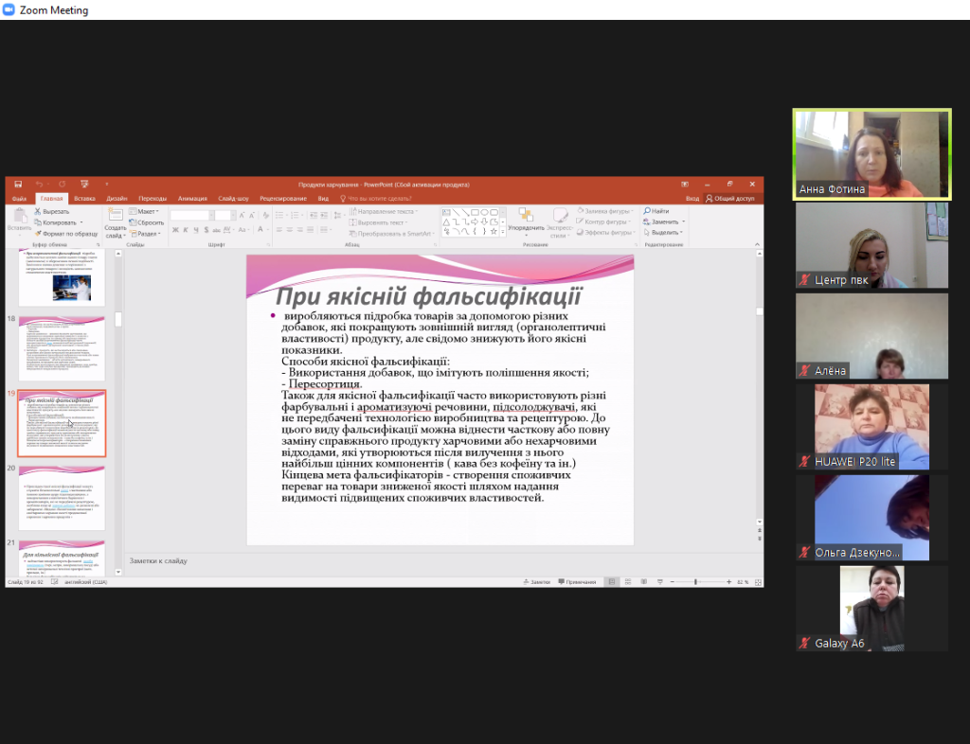Open the Insert (Вставка) ribbon tab
This screenshot has height=744, width=970.
tap(84, 199)
